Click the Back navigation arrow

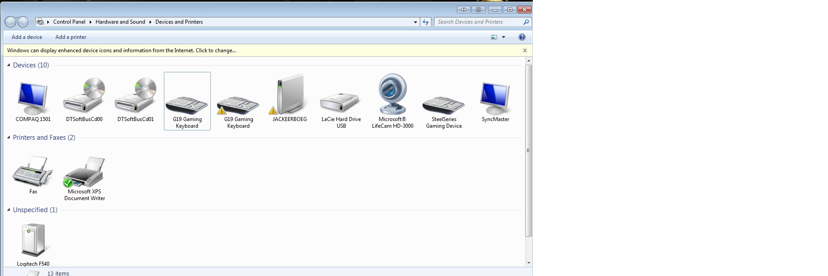tap(10, 22)
